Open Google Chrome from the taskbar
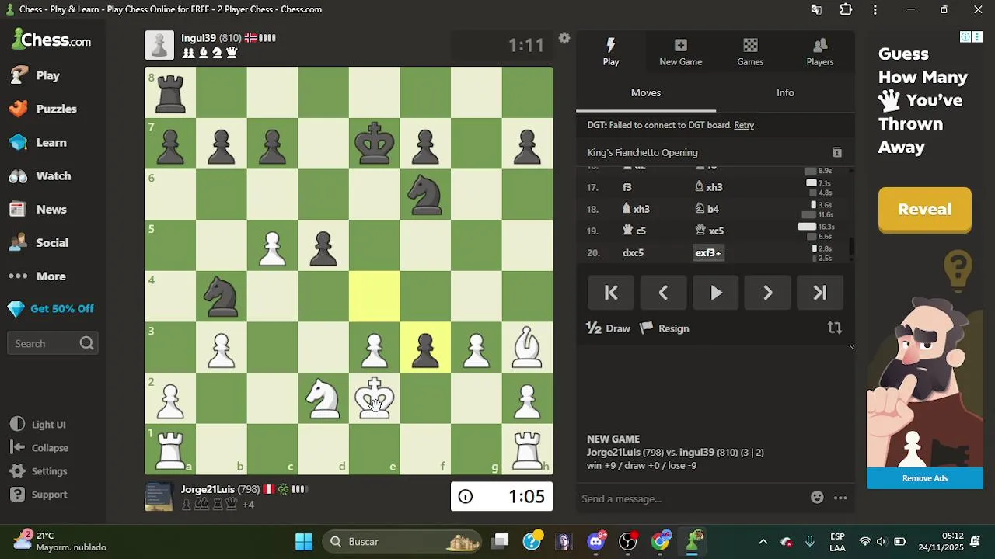This screenshot has height=559, width=995. [660, 542]
